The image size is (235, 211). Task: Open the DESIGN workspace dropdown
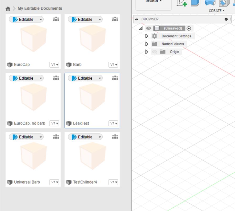tap(153, 2)
